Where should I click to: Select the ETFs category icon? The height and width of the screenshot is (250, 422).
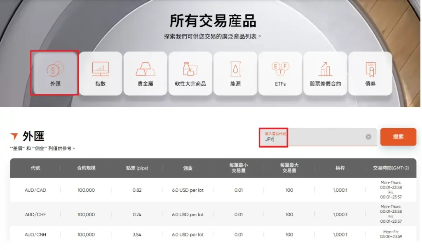(280, 73)
